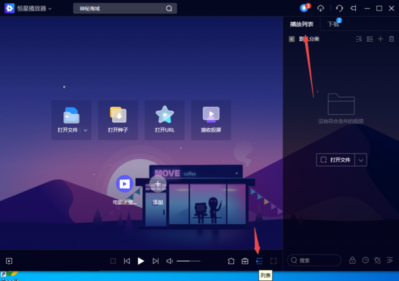Click the 打开URL tile

point(165,120)
